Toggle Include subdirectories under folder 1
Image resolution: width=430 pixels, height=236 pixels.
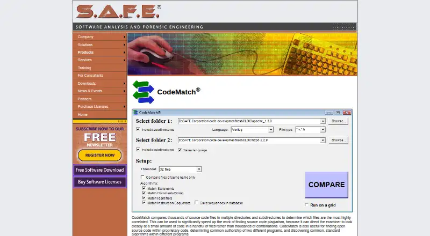pyautogui.click(x=138, y=129)
